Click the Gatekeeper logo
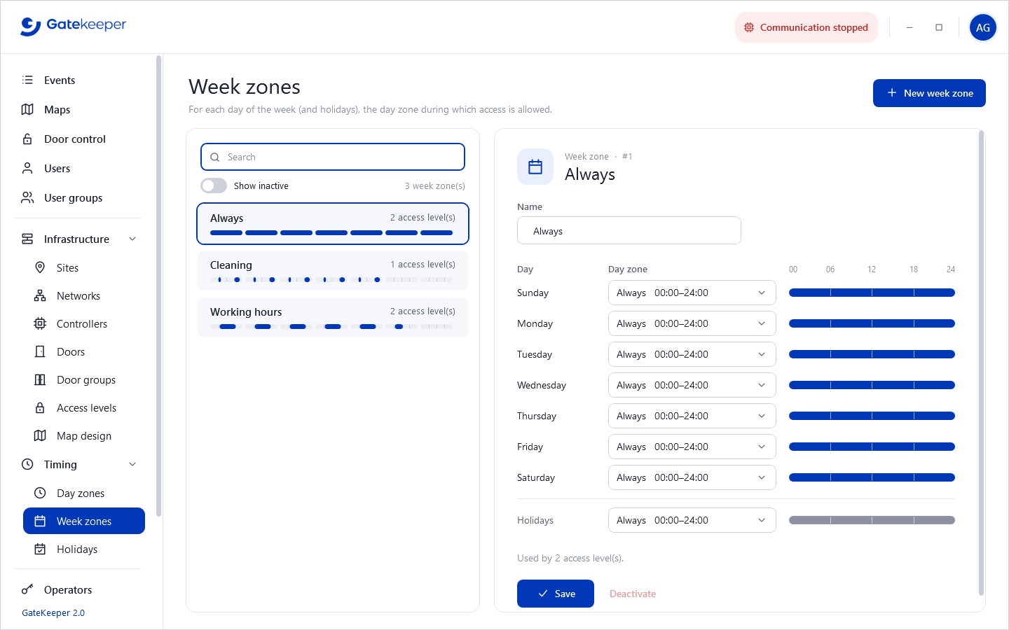 (74, 26)
